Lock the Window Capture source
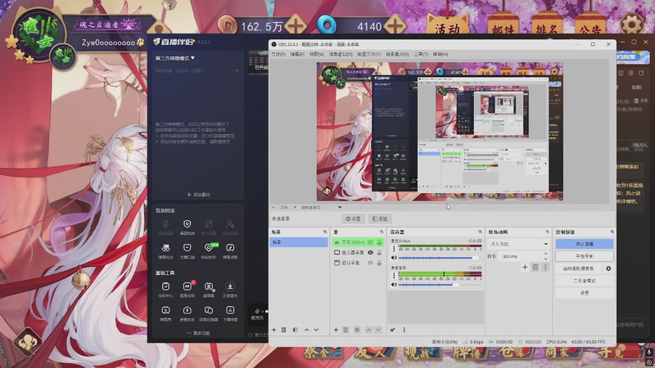The image size is (655, 368). [x=379, y=263]
